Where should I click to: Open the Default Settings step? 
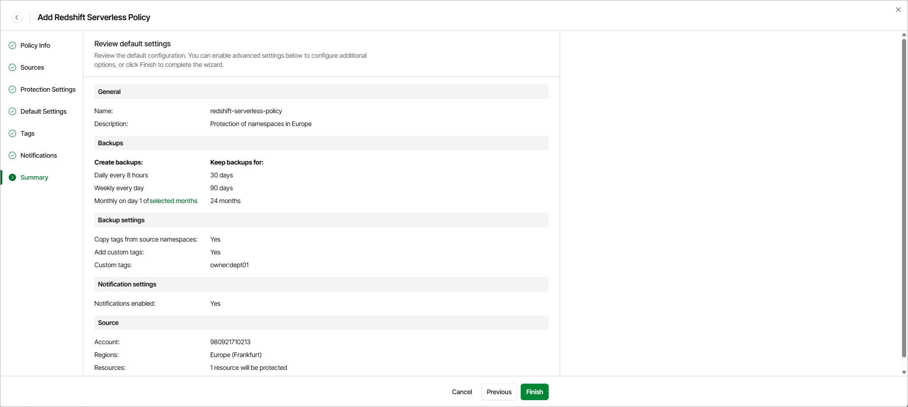point(44,111)
